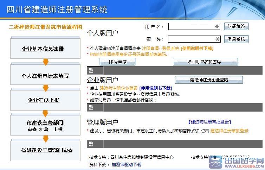
Task: Open the orange 建造师注册企业登录 link
Action: click(119, 88)
